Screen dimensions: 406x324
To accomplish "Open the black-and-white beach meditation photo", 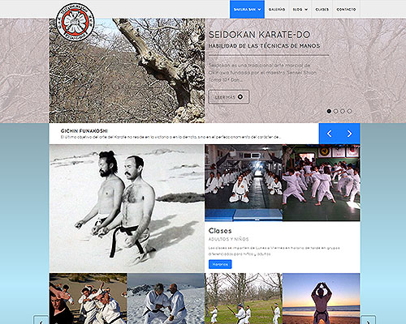I will (127, 208).
